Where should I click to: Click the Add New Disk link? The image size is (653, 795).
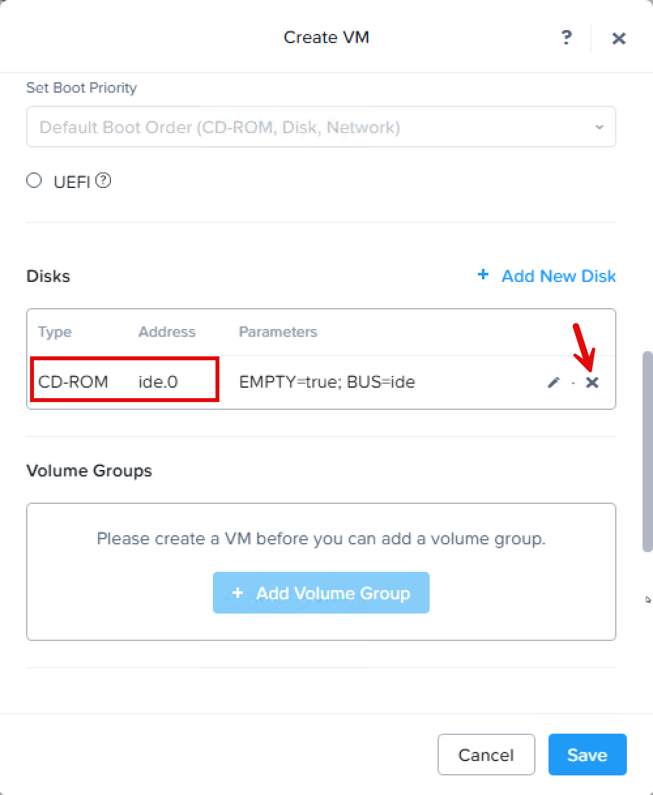558,276
